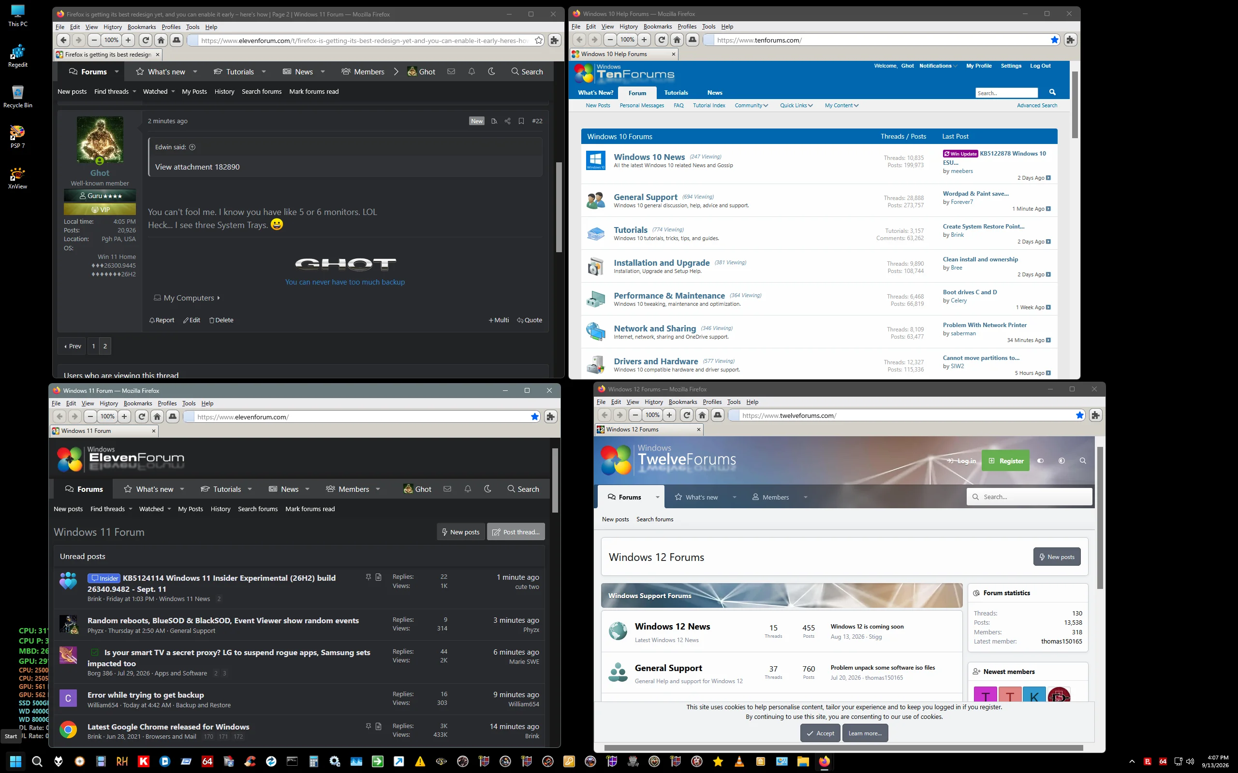
Task: Expand My Computers in Ghot's post
Action: click(x=187, y=298)
